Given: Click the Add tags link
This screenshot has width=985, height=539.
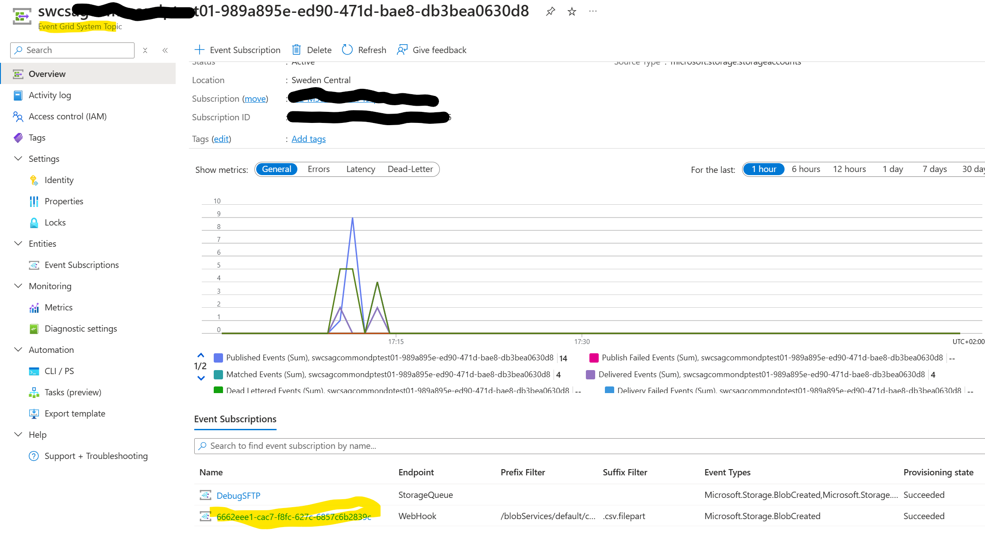Looking at the screenshot, I should 308,139.
